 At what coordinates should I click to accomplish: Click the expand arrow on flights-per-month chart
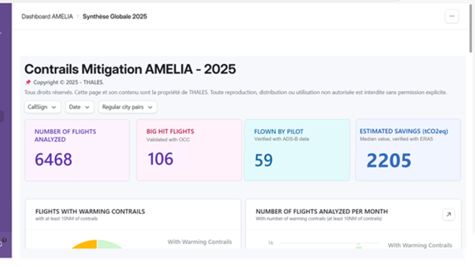448,215
